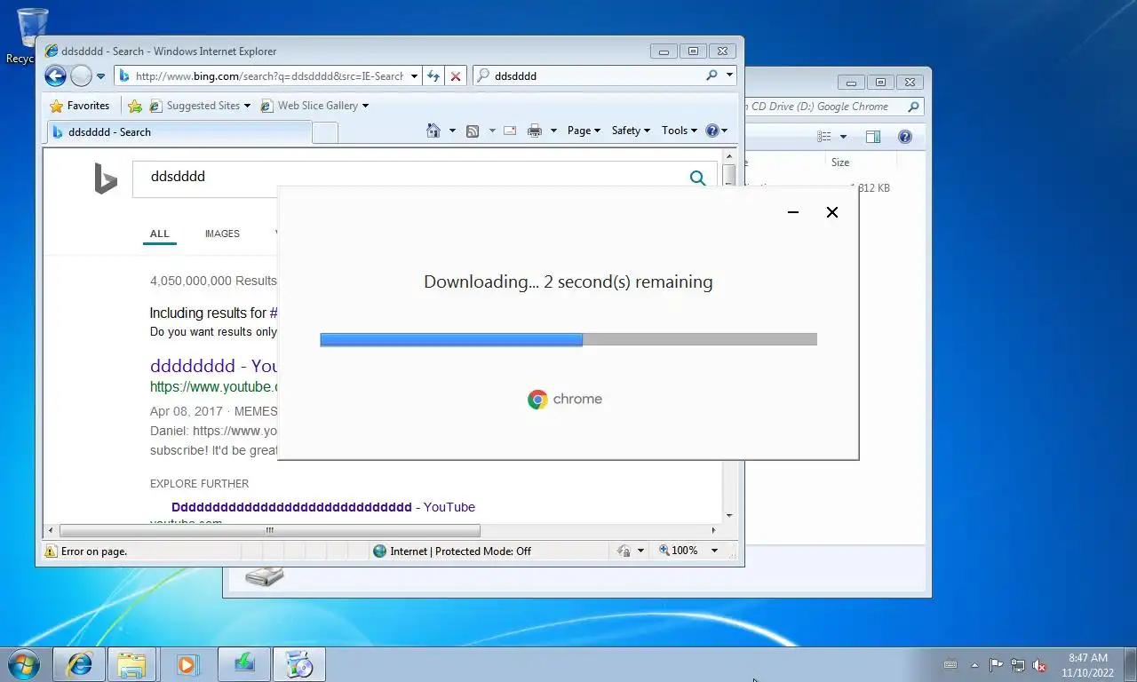Open the Suggested Sites link

[200, 106]
